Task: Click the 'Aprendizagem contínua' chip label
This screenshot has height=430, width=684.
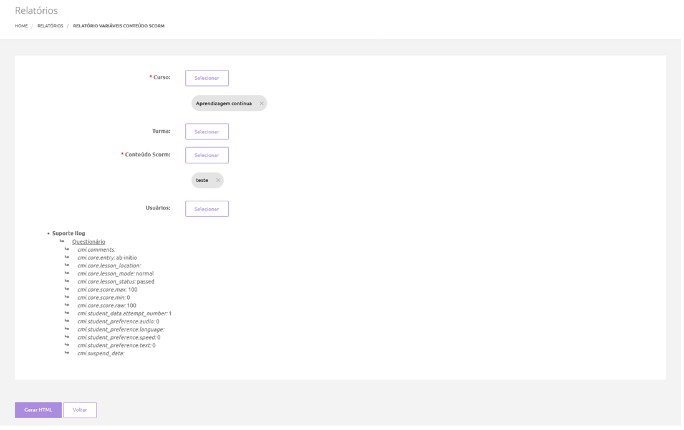Action: (x=224, y=103)
